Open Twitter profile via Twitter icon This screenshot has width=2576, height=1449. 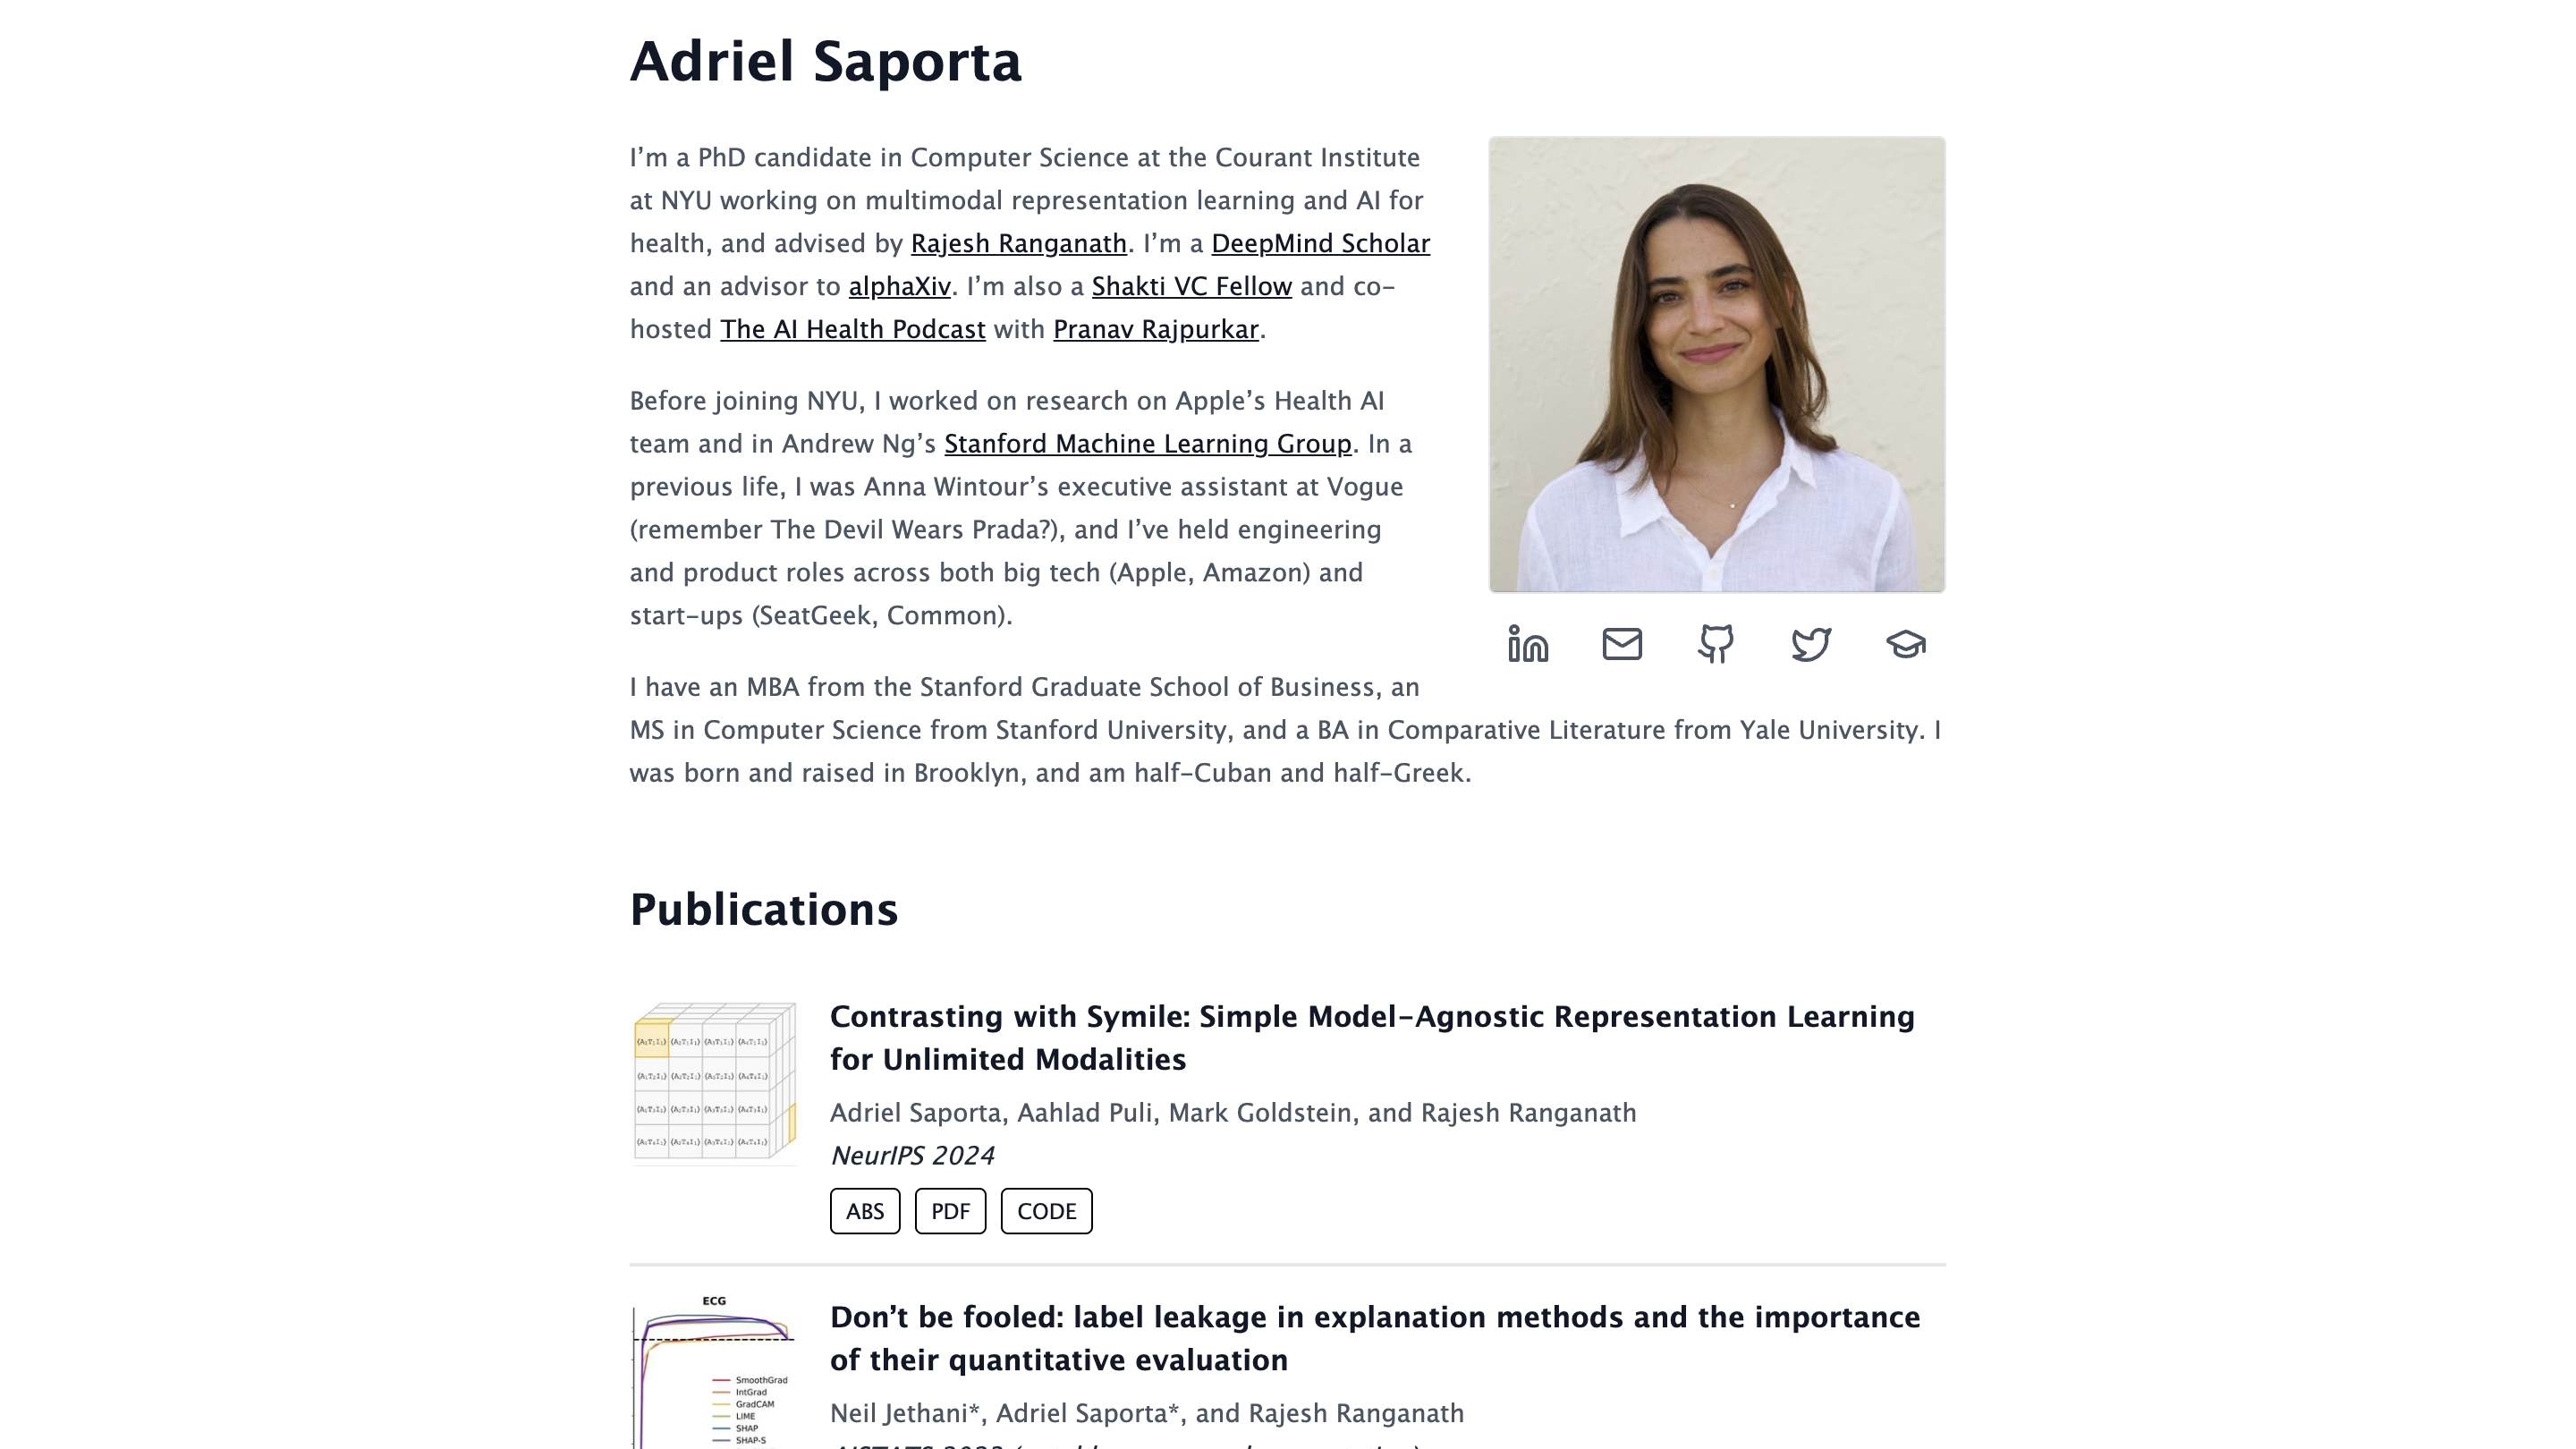[x=1811, y=644]
